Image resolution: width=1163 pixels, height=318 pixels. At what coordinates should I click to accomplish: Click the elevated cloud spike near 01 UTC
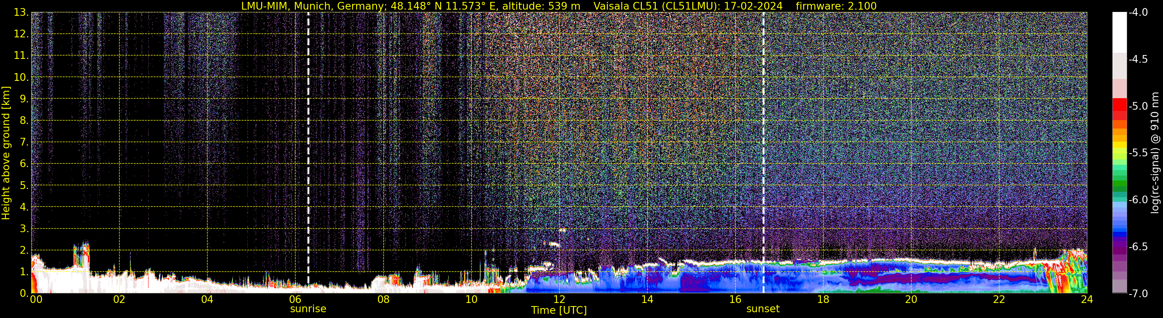pos(82,254)
